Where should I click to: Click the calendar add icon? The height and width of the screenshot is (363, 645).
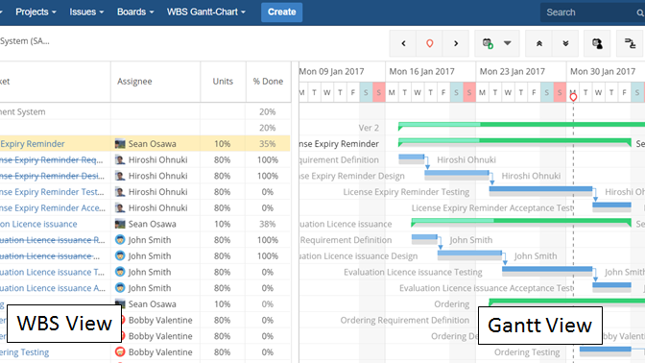(x=488, y=43)
